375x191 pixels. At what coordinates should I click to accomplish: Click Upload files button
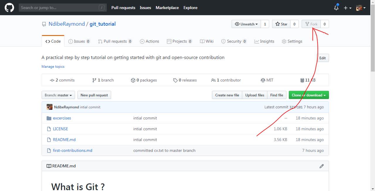pos(255,95)
